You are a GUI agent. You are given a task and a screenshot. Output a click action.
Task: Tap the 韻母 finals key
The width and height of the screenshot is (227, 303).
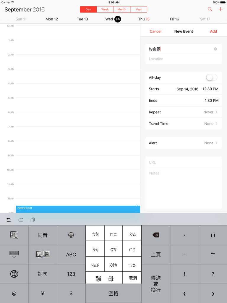[x=104, y=278]
